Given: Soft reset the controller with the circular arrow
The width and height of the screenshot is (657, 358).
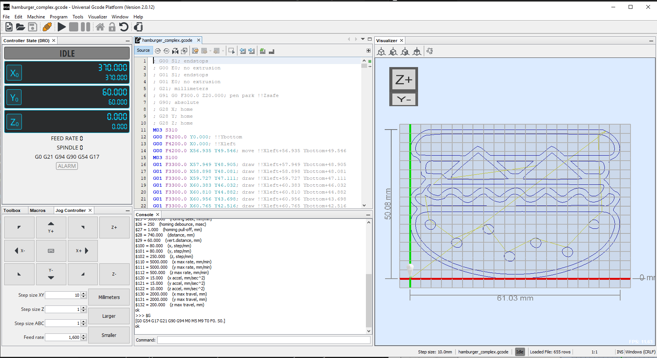Looking at the screenshot, I should (x=123, y=27).
